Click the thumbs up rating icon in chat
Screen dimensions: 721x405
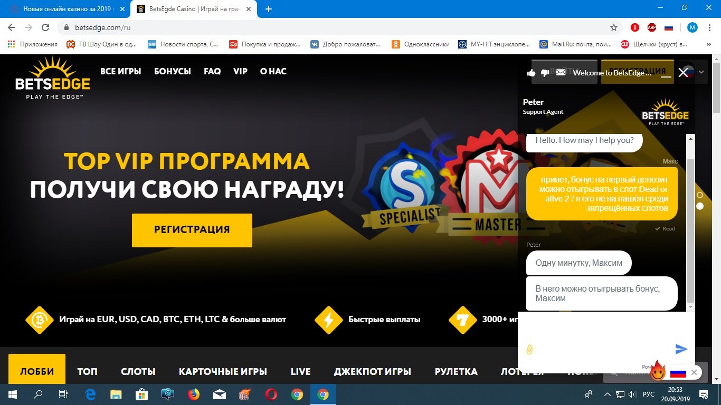(532, 73)
